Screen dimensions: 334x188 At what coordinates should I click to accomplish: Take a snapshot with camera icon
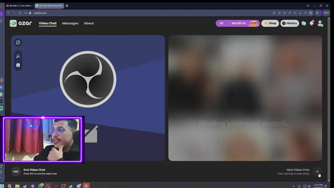coord(279,13)
